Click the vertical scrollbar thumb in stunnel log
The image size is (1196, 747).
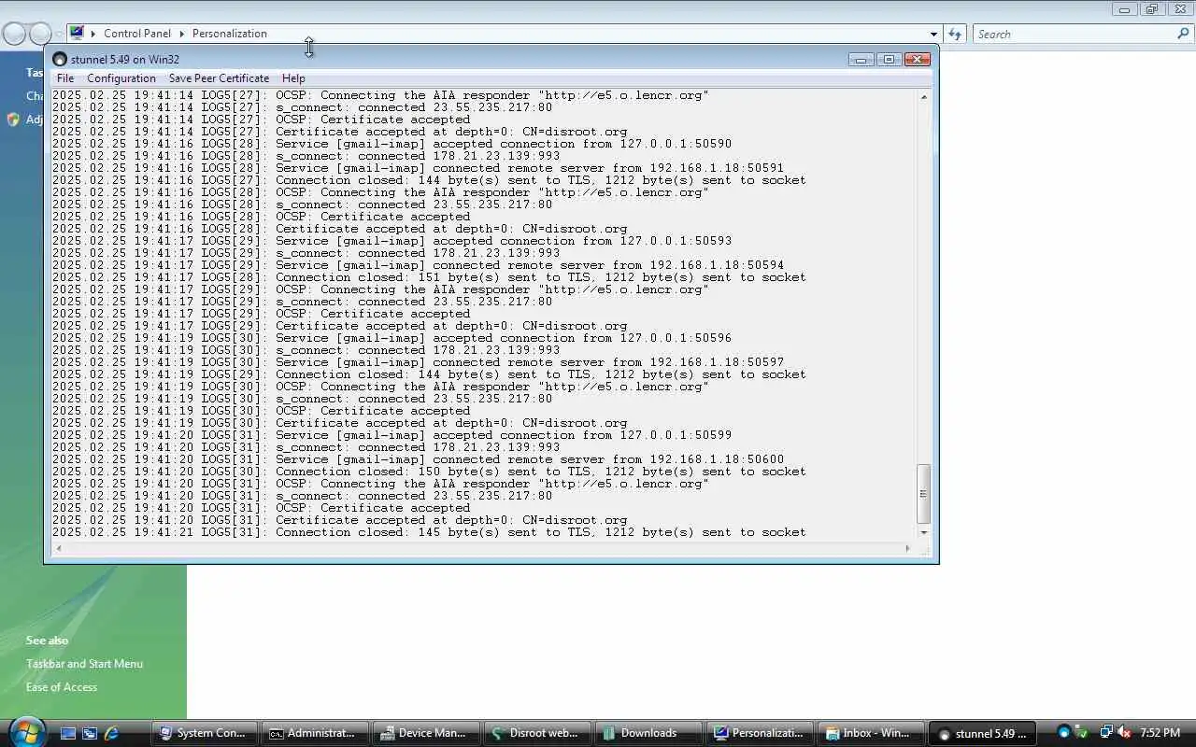click(x=924, y=494)
